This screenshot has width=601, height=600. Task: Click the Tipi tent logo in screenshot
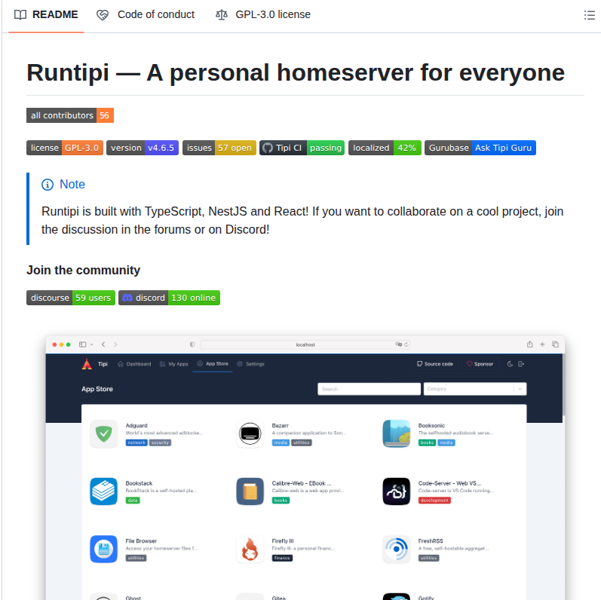point(87,364)
